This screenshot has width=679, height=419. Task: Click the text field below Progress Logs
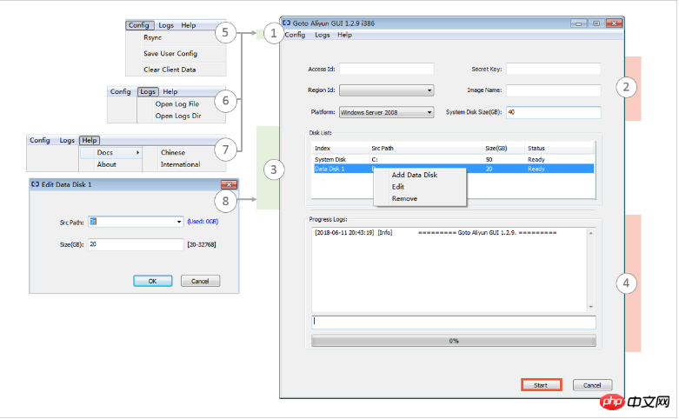[x=453, y=322]
